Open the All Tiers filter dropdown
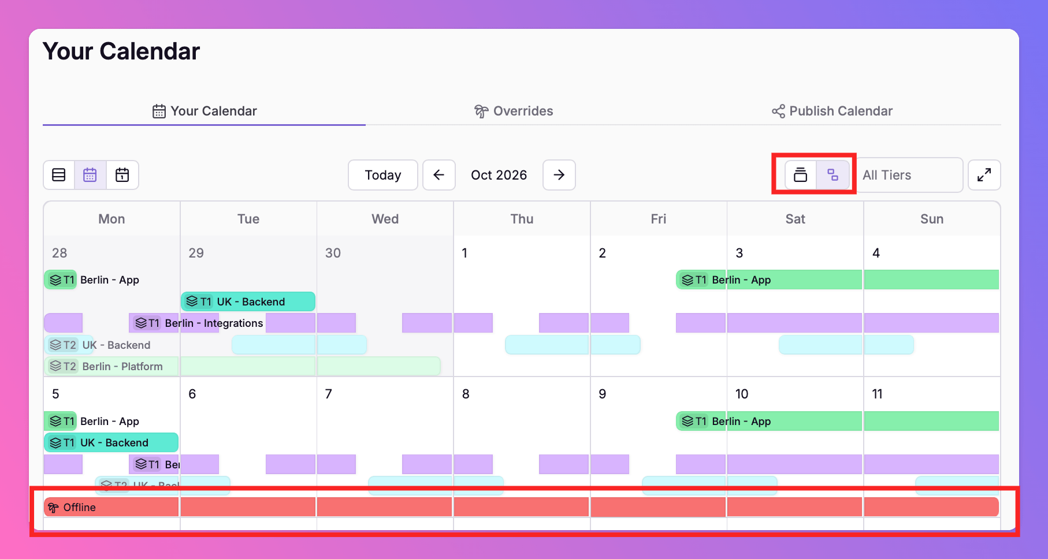The image size is (1048, 559). pos(909,175)
